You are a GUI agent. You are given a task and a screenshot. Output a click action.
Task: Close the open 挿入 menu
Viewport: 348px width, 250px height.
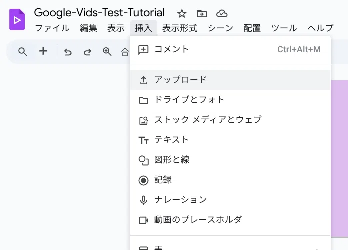[x=143, y=28]
